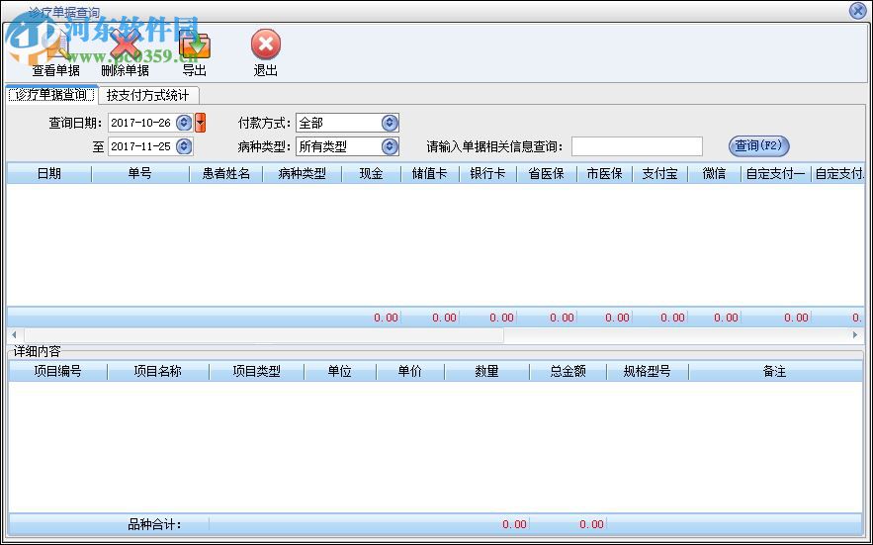Click the 省医保 column header
The width and height of the screenshot is (873, 545).
point(547,174)
